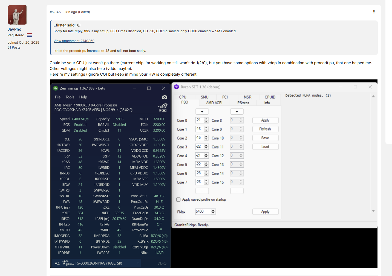Jump to EfiNter's quoted post arrow icon
Image resolution: width=392 pixels, height=276 pixels.
pos(79,25)
